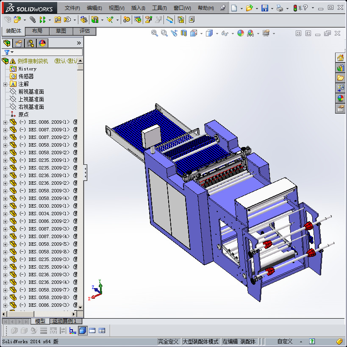
Task: Open the Appearances task pane color ball
Action: pyautogui.click(x=340, y=98)
